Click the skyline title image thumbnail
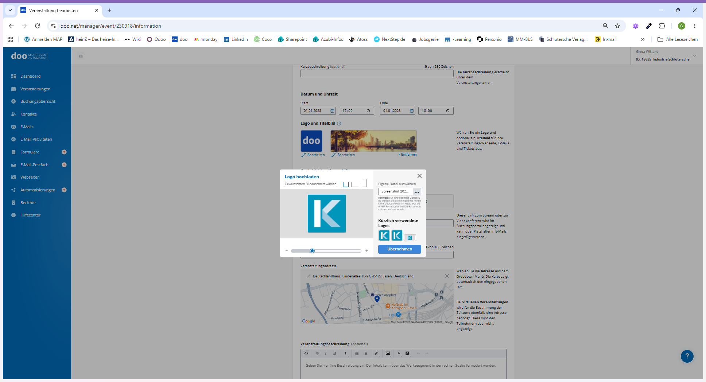Screen dimensions: 706x382 pyautogui.click(x=373, y=141)
